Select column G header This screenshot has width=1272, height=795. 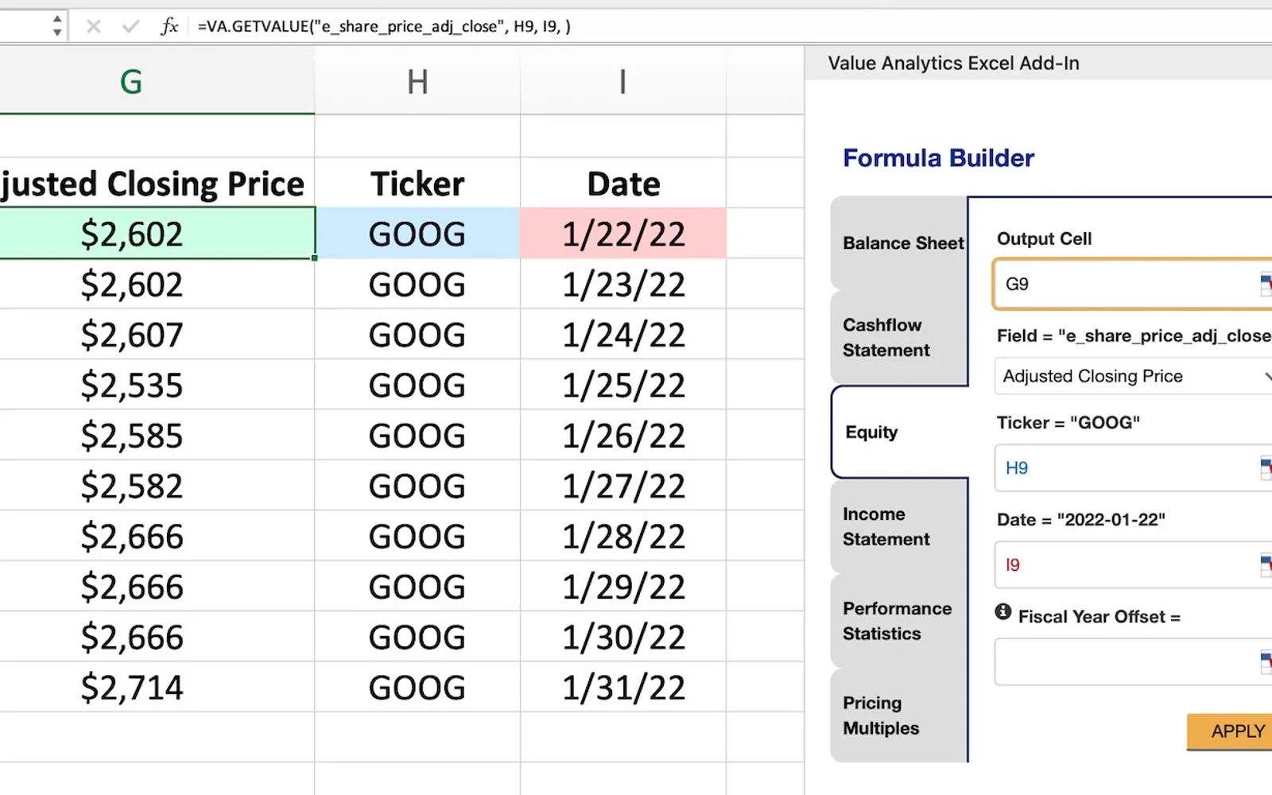point(157,81)
